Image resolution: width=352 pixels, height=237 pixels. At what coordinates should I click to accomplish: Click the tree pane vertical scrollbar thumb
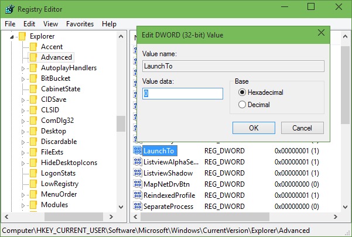coord(121,123)
